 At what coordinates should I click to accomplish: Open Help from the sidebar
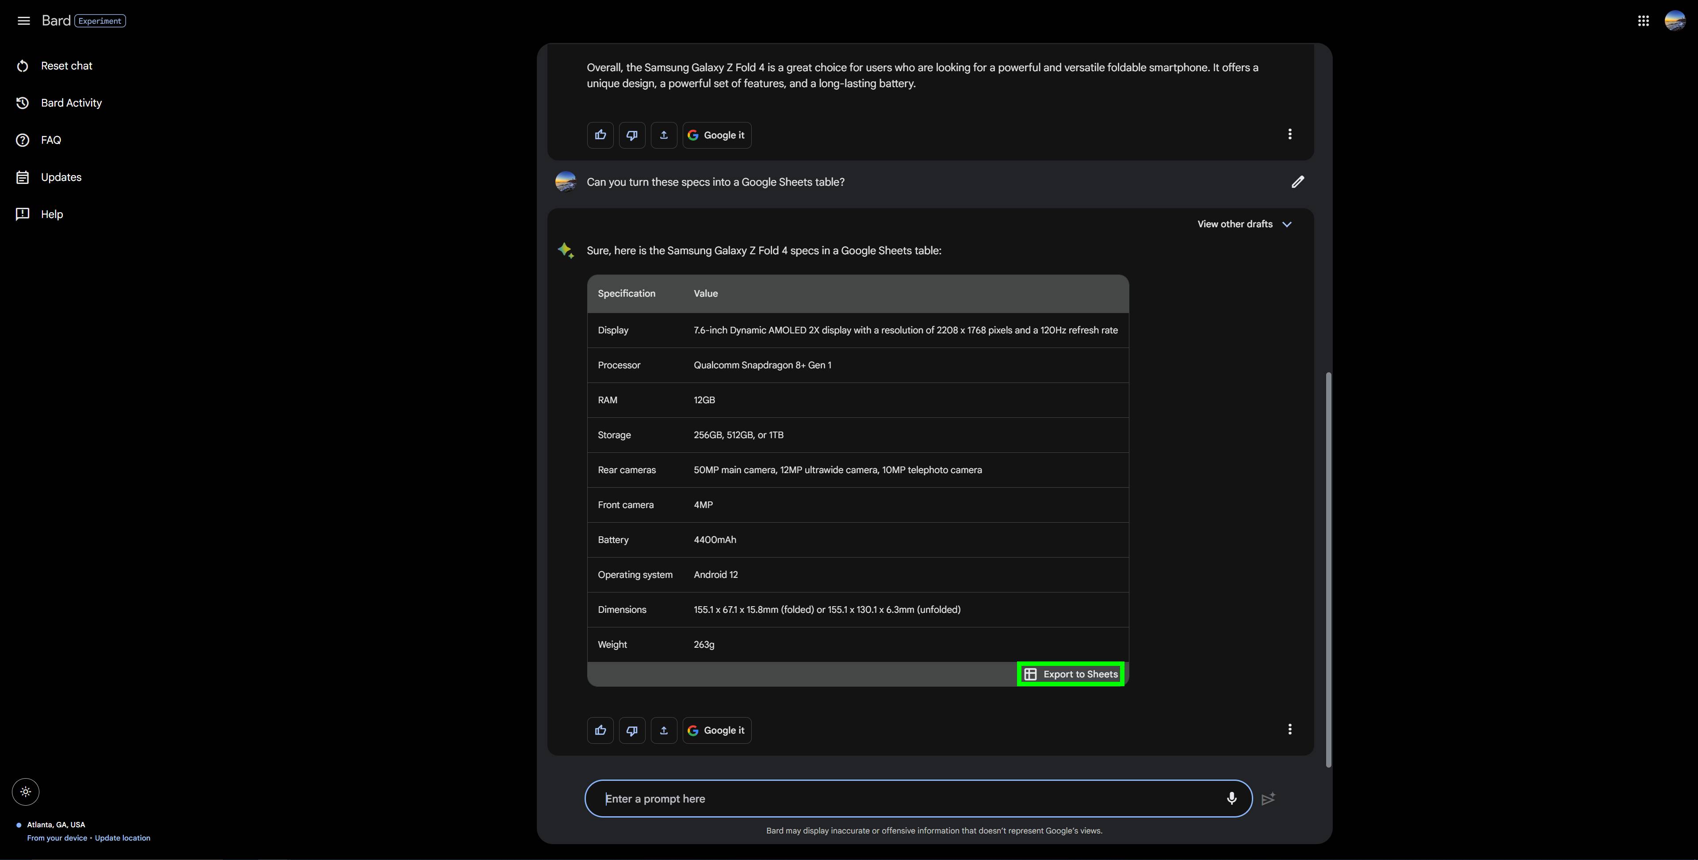tap(52, 214)
